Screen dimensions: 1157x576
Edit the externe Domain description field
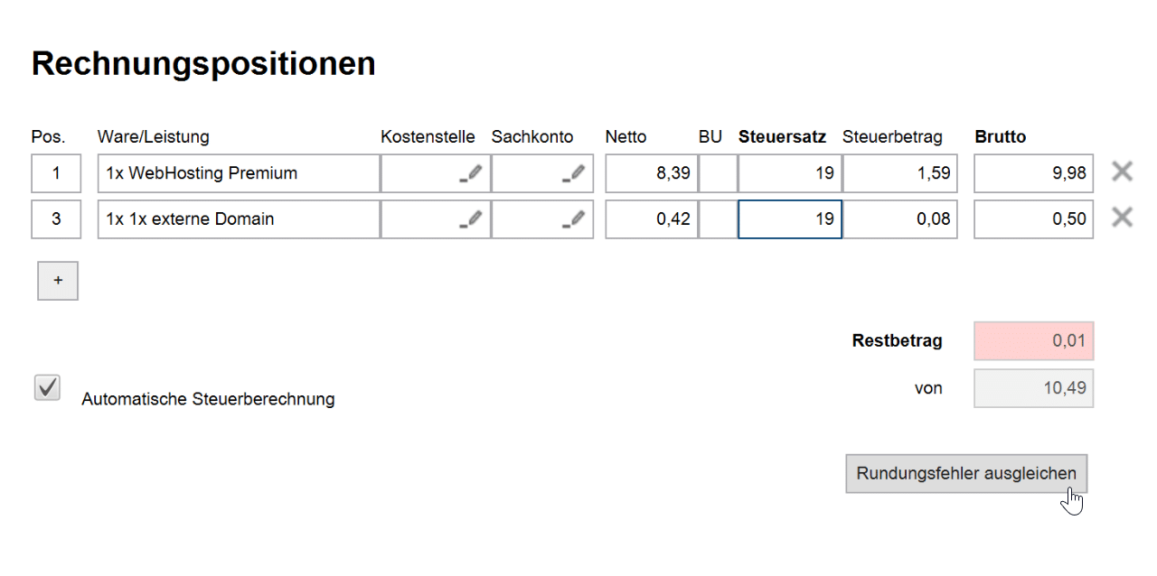tap(239, 219)
